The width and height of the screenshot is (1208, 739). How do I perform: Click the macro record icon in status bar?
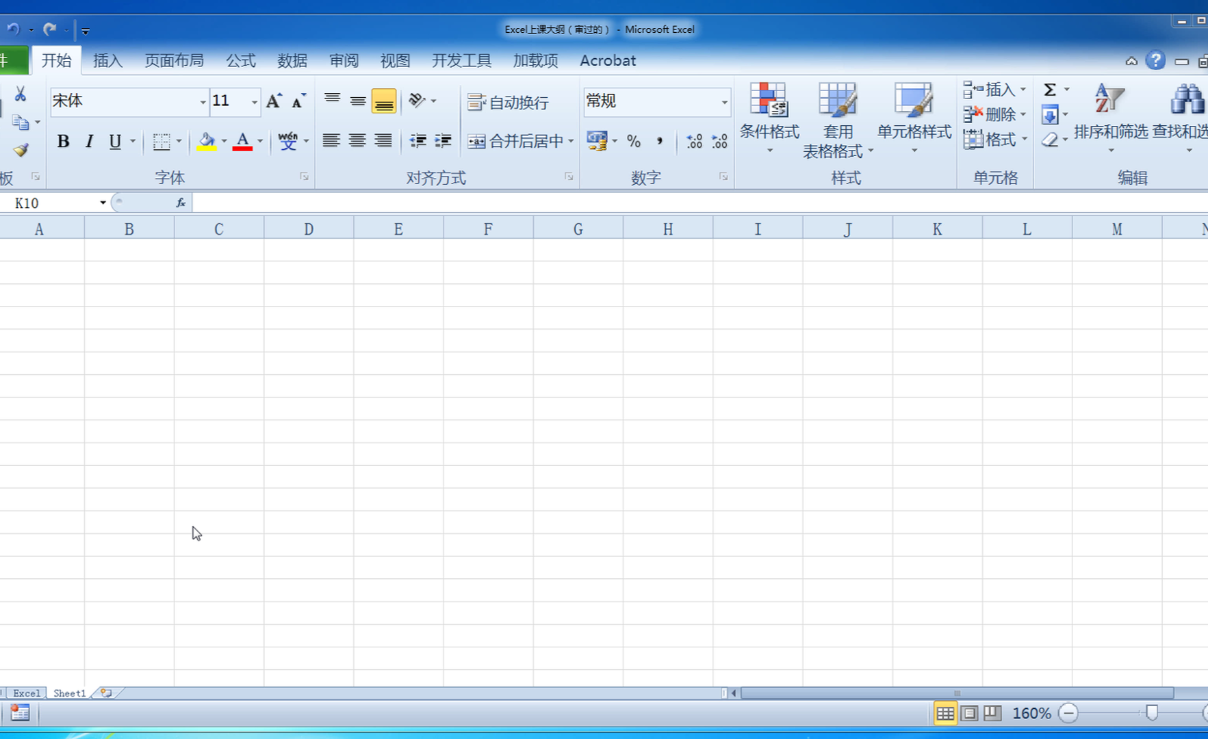pyautogui.click(x=20, y=713)
